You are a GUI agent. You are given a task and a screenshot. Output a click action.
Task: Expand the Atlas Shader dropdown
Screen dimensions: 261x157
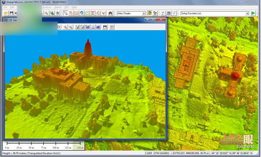click(143, 13)
